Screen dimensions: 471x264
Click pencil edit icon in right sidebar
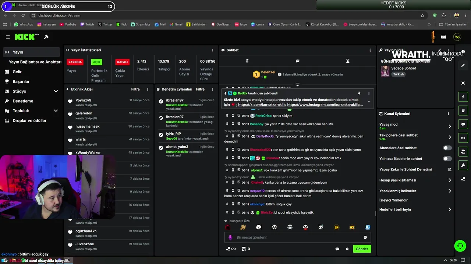tap(463, 65)
